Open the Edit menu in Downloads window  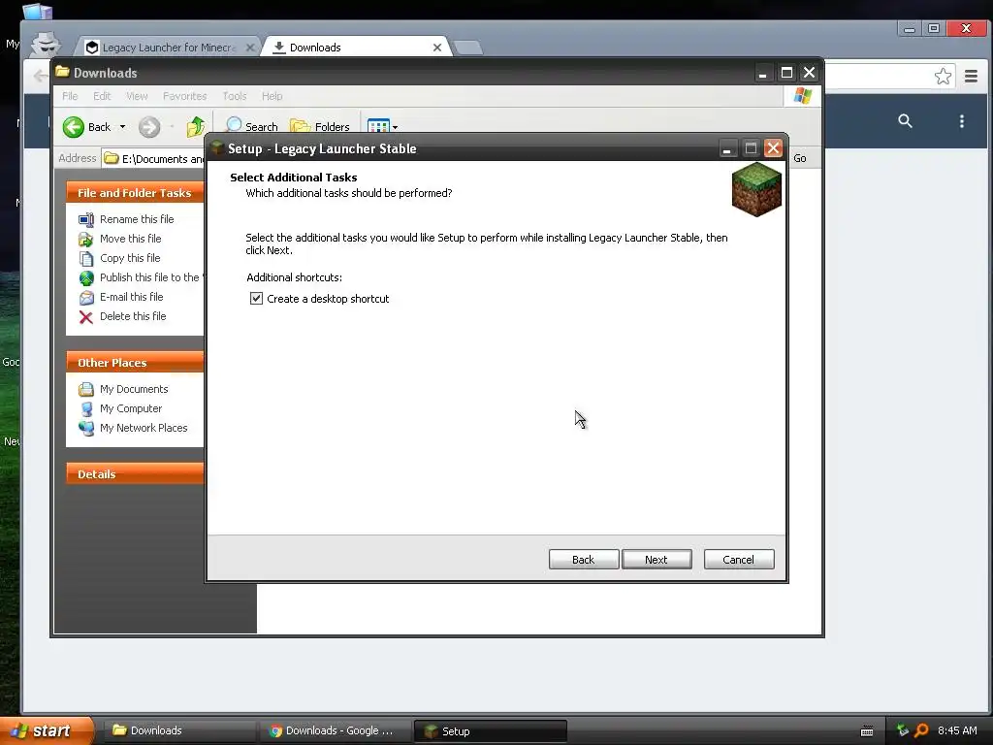(101, 96)
